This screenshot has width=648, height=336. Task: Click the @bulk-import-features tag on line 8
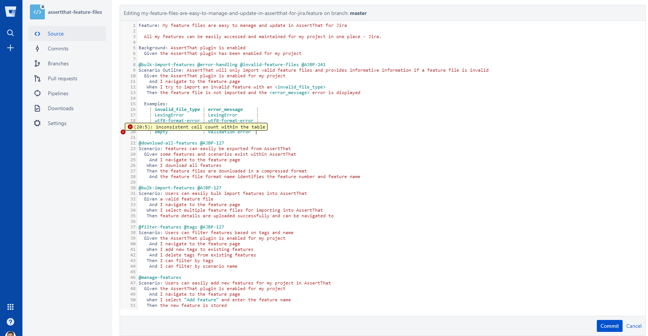tap(167, 65)
